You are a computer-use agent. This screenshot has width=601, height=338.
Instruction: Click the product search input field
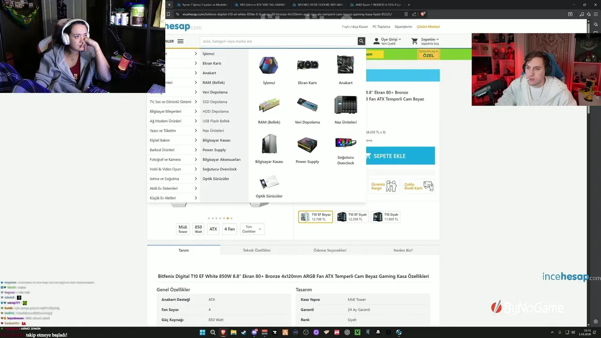click(x=279, y=41)
